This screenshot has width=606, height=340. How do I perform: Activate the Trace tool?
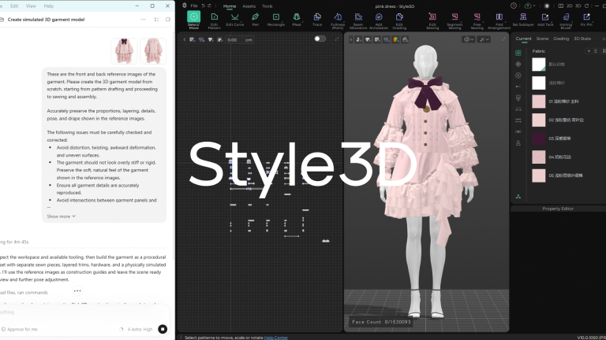click(x=317, y=19)
